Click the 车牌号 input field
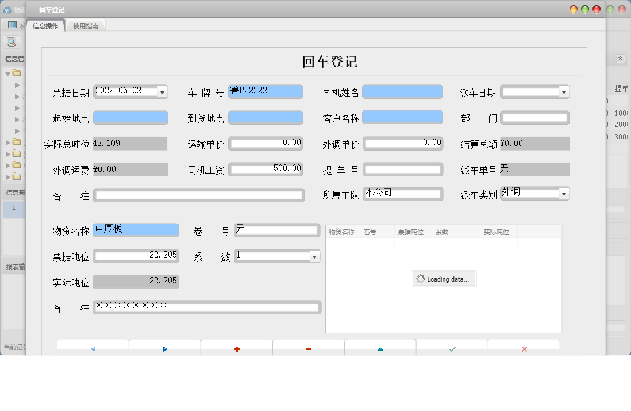Screen dimensions: 631x411 point(266,91)
